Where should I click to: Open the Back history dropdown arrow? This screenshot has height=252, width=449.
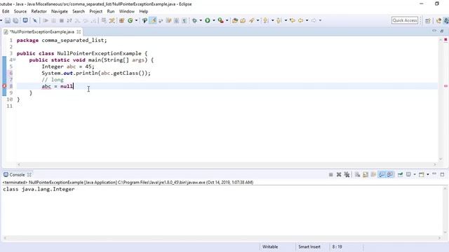pyautogui.click(x=307, y=20)
